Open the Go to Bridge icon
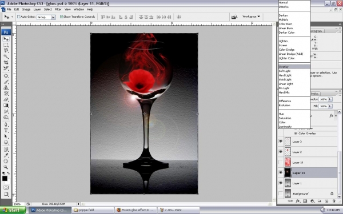 [x=234, y=17]
